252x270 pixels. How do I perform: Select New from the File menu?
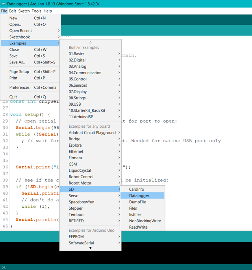(30, 18)
